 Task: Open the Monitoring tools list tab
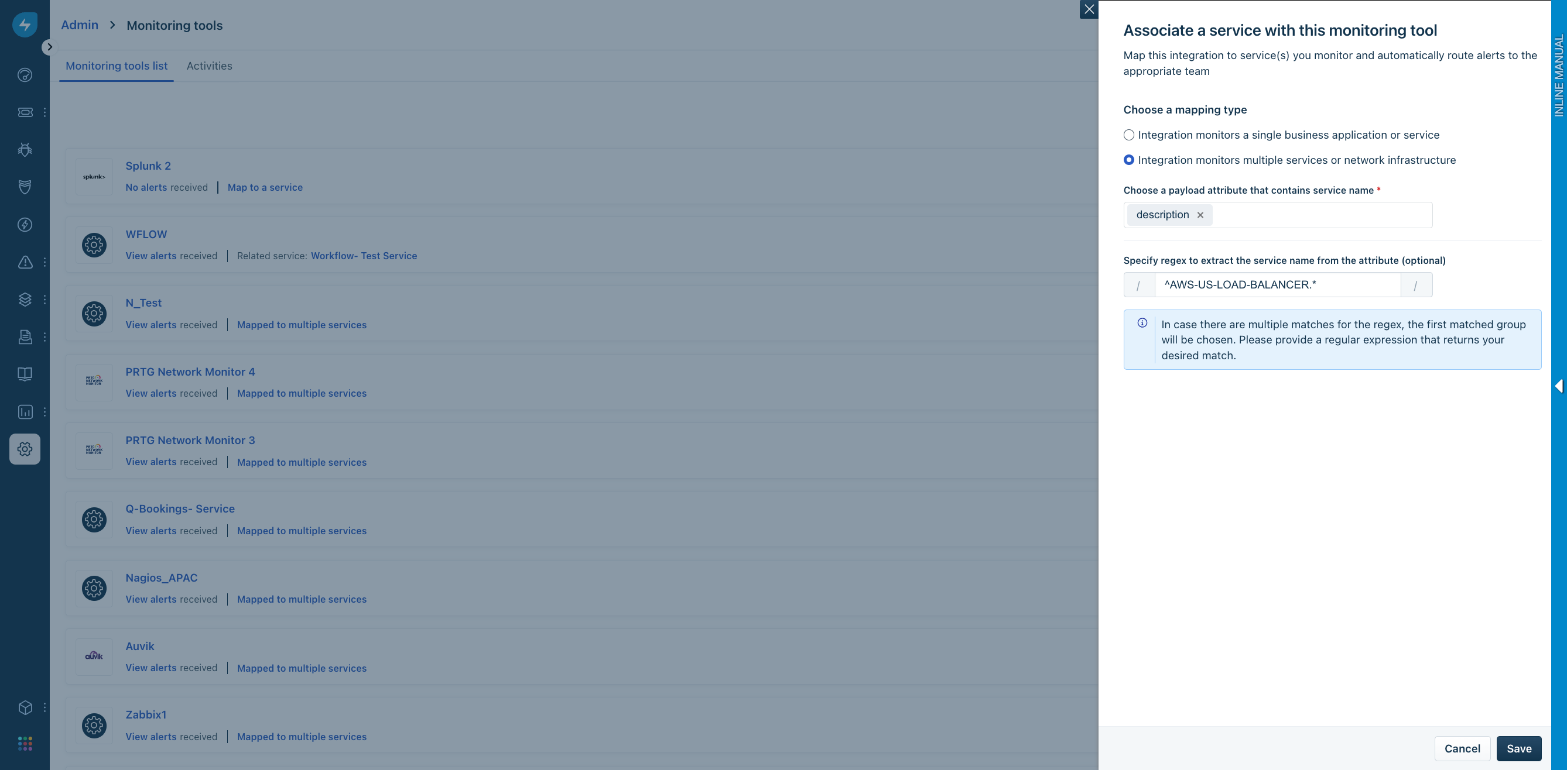(x=116, y=66)
